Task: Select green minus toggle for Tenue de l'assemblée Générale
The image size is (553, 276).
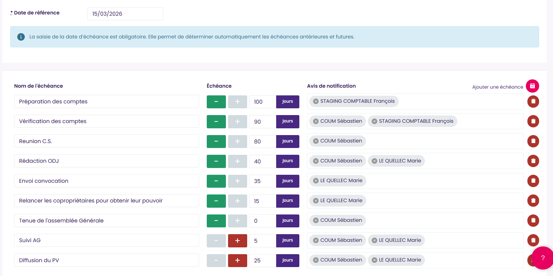Action: [216, 221]
